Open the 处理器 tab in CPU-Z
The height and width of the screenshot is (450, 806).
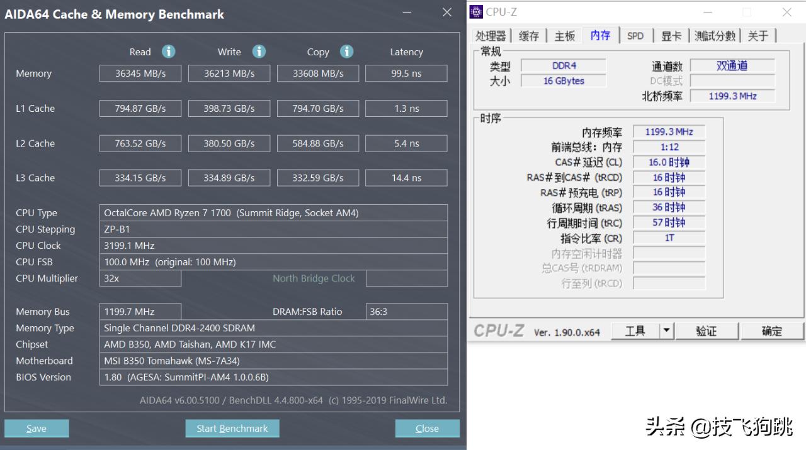click(x=491, y=36)
